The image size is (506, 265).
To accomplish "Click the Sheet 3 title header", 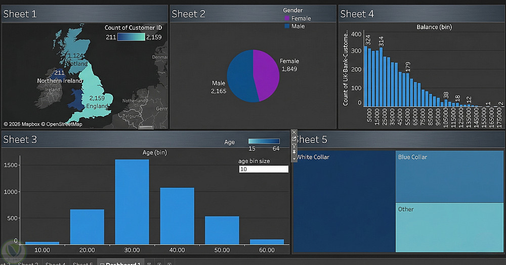I will (20, 139).
